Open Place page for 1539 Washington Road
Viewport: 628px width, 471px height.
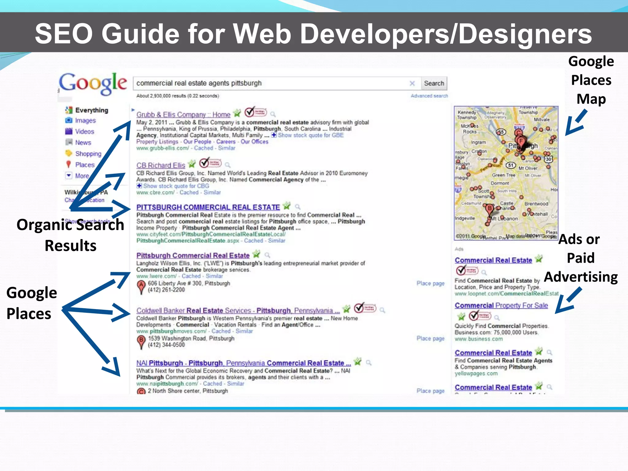point(431,338)
